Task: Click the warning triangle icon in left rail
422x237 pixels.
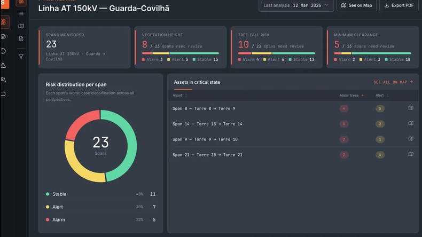Action: tap(4, 65)
